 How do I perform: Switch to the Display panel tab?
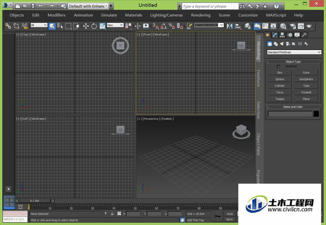tap(297, 35)
